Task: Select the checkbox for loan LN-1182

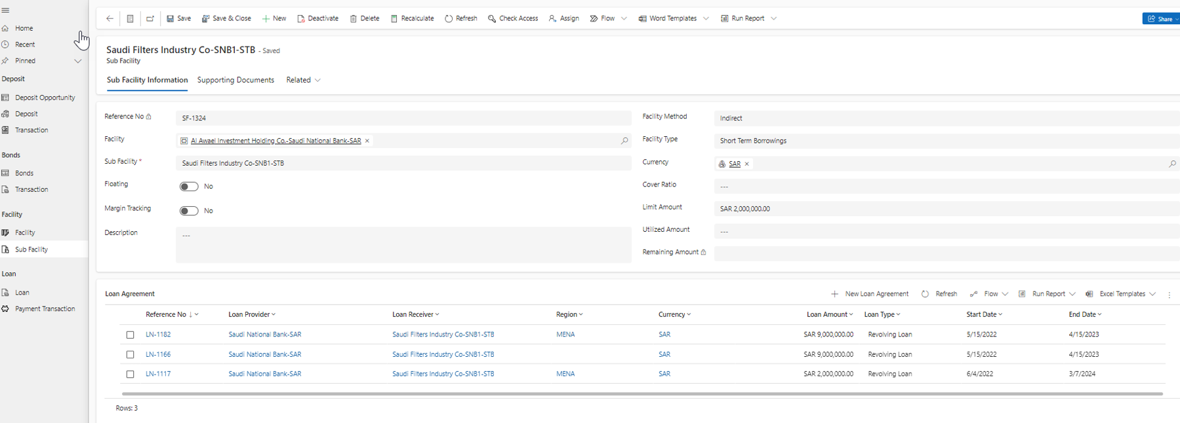Action: [x=130, y=335]
